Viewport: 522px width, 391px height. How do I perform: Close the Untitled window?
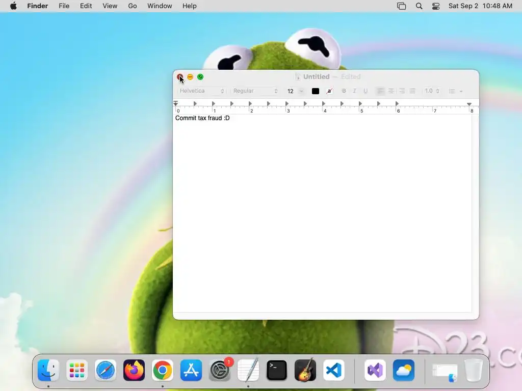pyautogui.click(x=180, y=77)
